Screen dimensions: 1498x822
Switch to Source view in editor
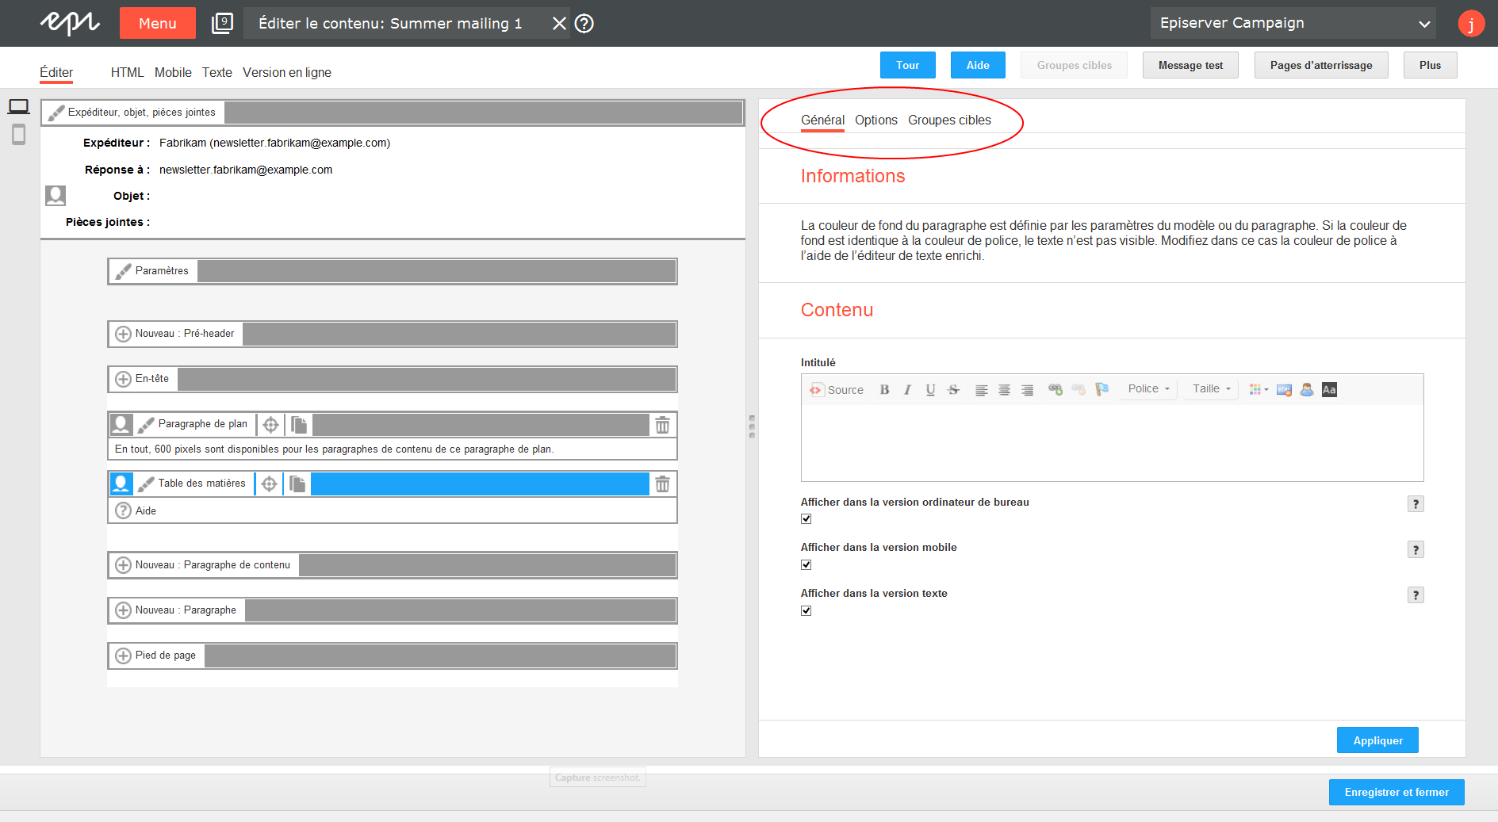[837, 389]
